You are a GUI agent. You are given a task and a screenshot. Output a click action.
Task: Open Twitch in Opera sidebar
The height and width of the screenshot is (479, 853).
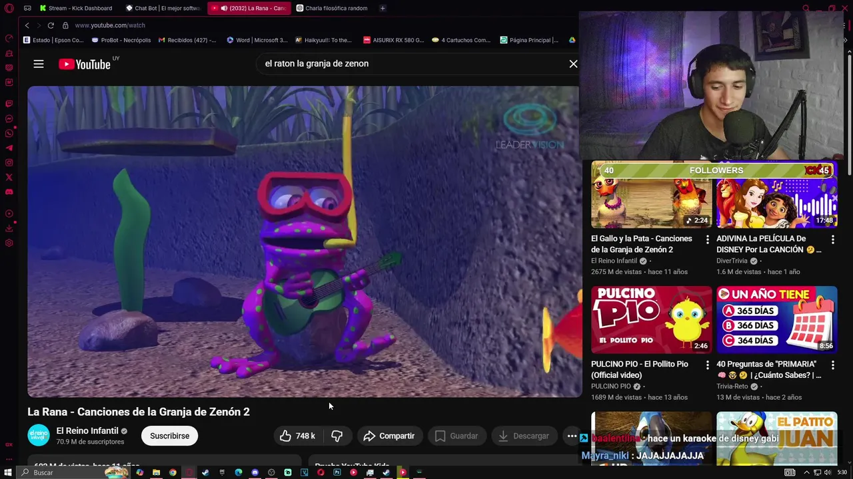coord(9,104)
